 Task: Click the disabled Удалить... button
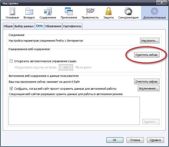(151, 122)
